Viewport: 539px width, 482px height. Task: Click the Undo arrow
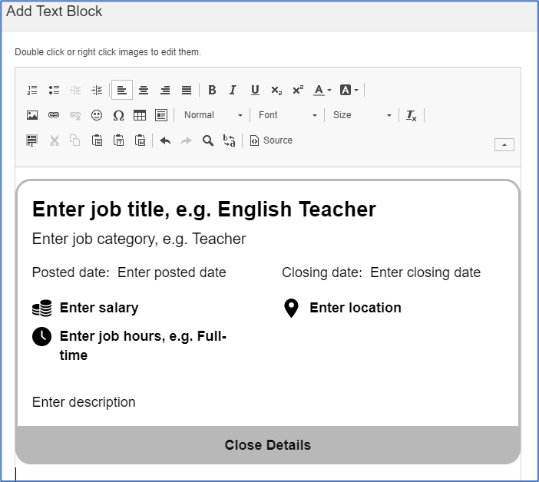click(x=165, y=140)
